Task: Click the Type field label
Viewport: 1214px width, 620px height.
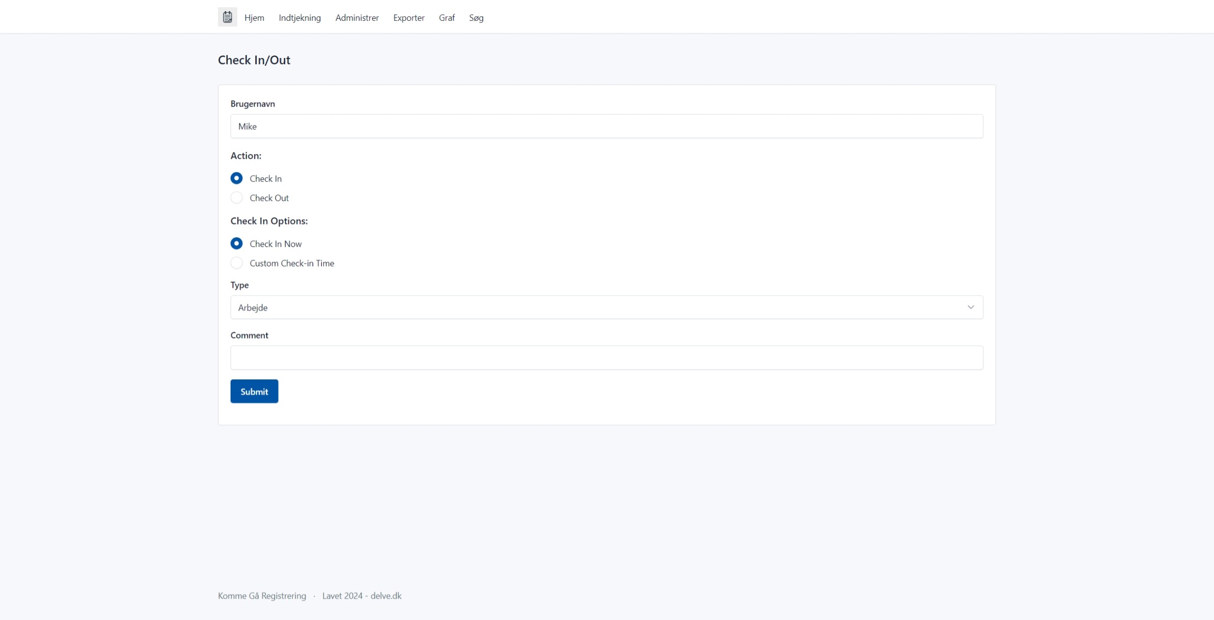Action: (x=239, y=285)
